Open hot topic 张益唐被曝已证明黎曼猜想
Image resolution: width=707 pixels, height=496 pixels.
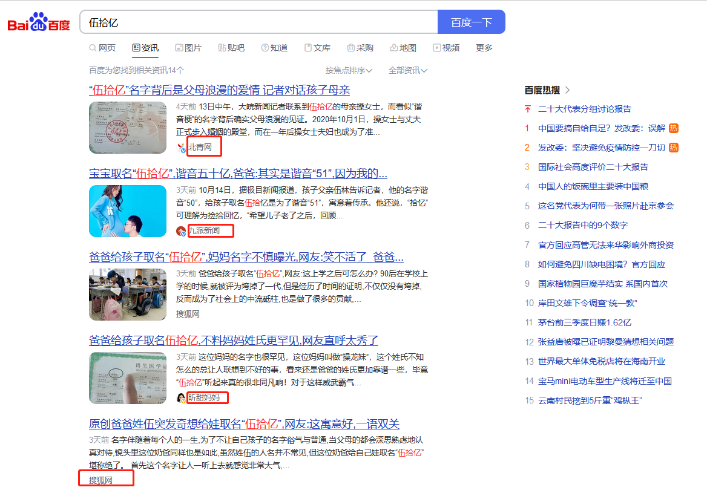[605, 342]
